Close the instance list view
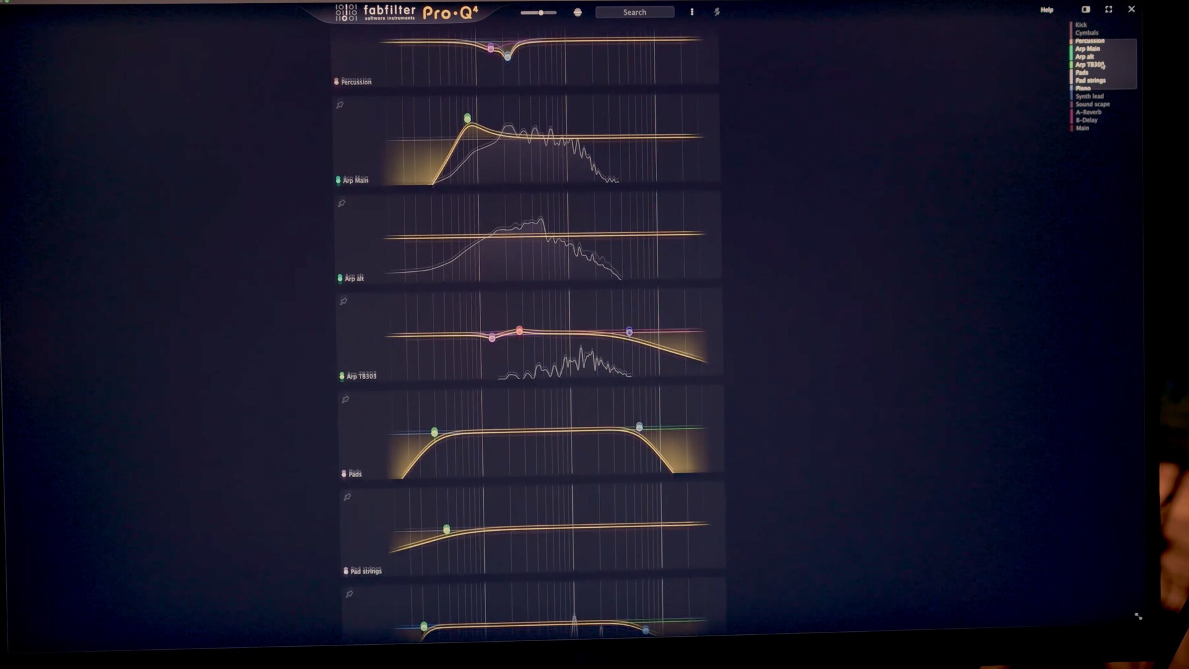Viewport: 1189px width, 669px height. 1131,9
